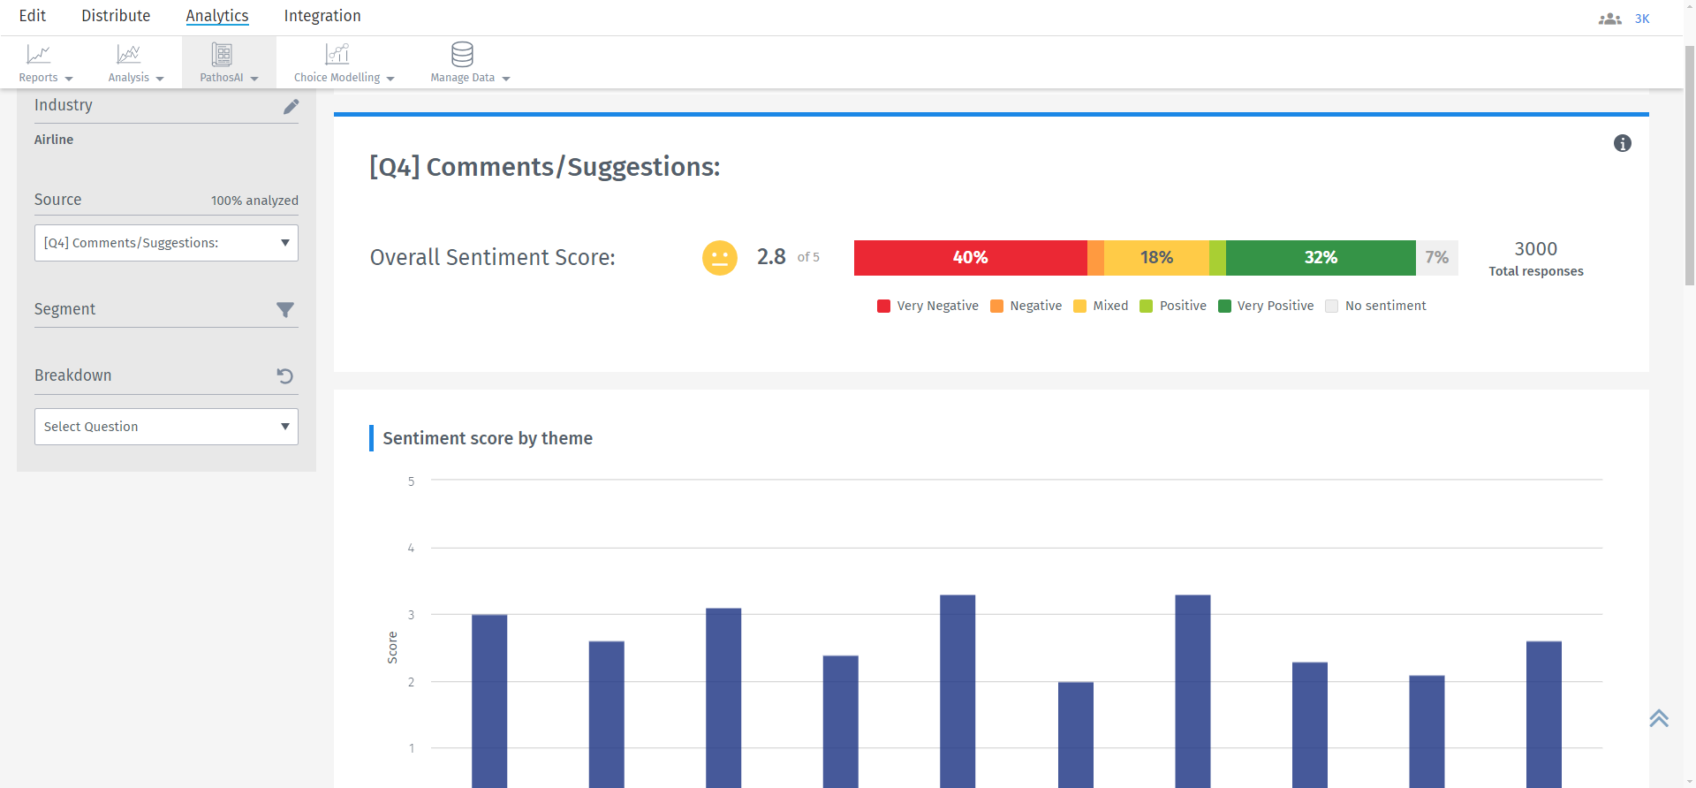
Task: Switch to the Integration tab
Action: point(322,16)
